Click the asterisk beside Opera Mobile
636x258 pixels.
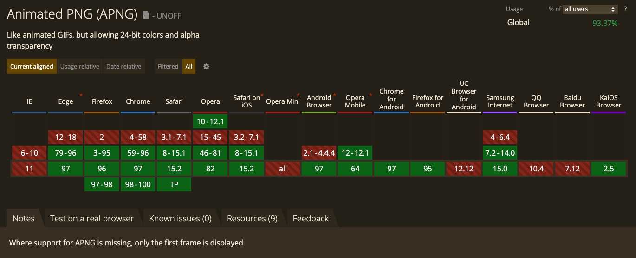click(x=370, y=95)
